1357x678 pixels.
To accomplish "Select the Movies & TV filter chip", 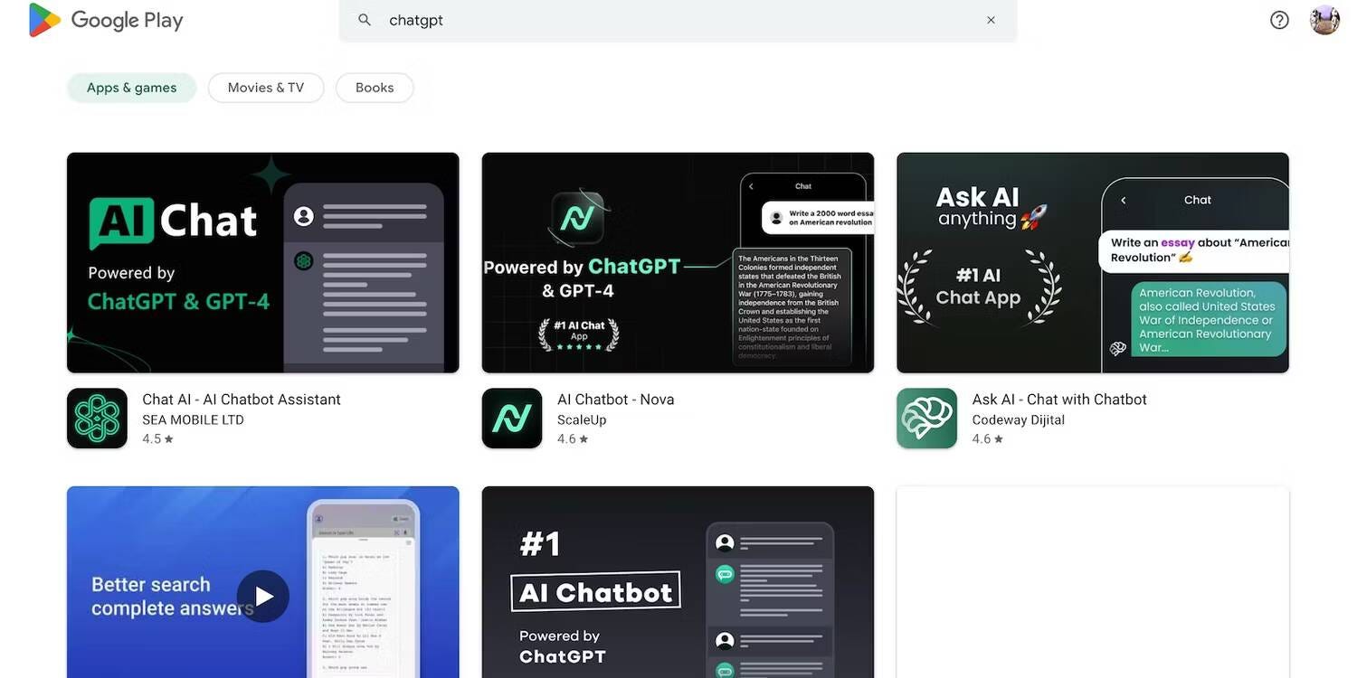I will pos(266,88).
